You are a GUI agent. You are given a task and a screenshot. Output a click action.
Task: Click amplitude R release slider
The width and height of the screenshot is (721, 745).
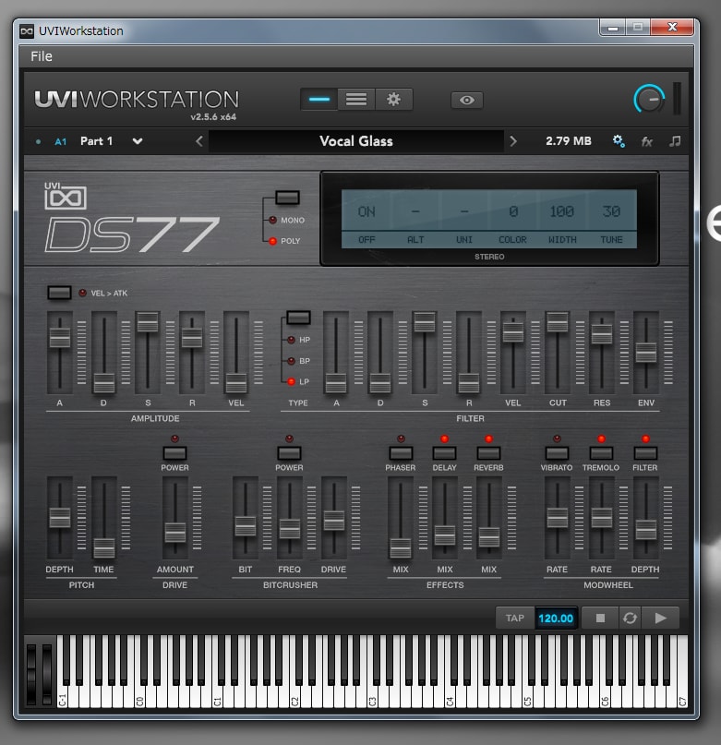tap(192, 337)
